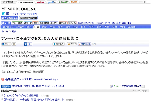Go to ホーム breadcrumb link

5,31
